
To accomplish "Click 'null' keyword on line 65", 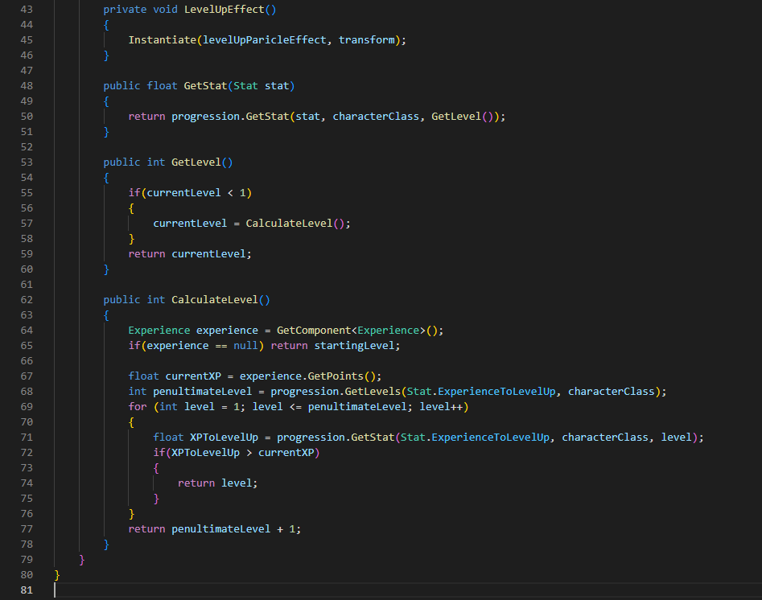I will coord(245,345).
